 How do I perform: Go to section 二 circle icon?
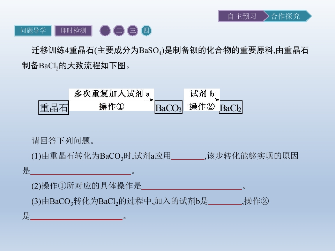pos(119,31)
